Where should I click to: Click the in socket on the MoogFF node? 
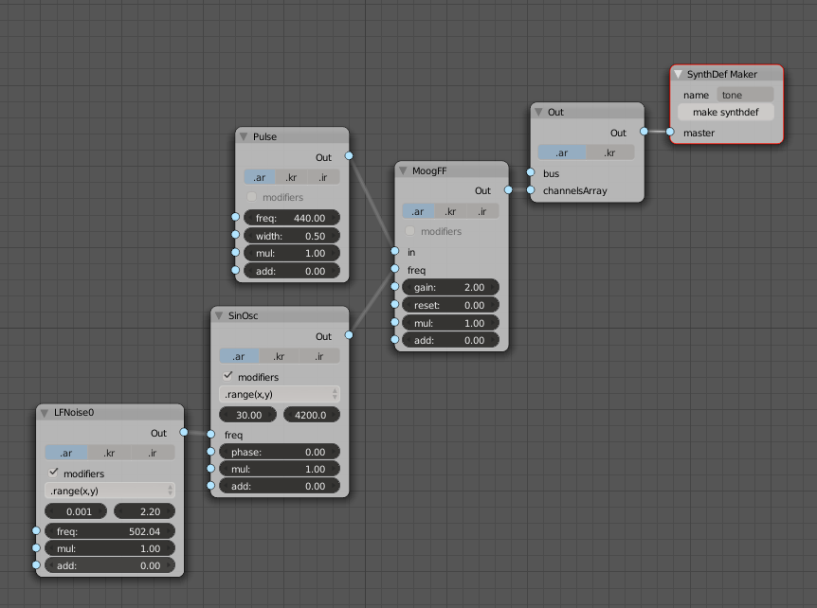coord(393,252)
